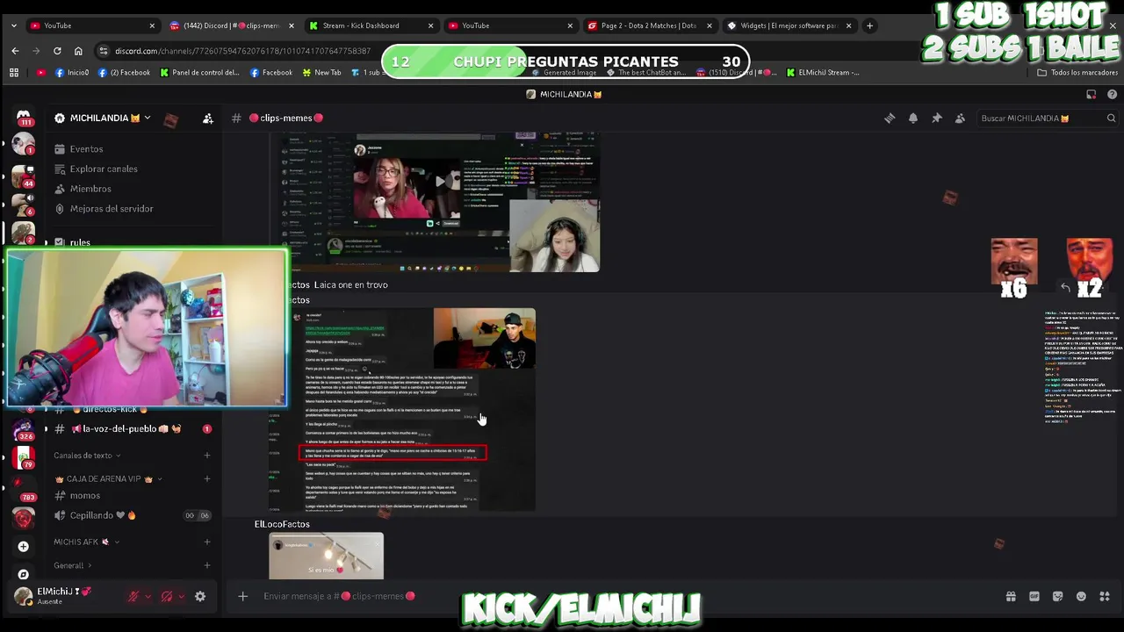The image size is (1124, 632).
Task: Open the New Tab bookmark
Action: 321,73
